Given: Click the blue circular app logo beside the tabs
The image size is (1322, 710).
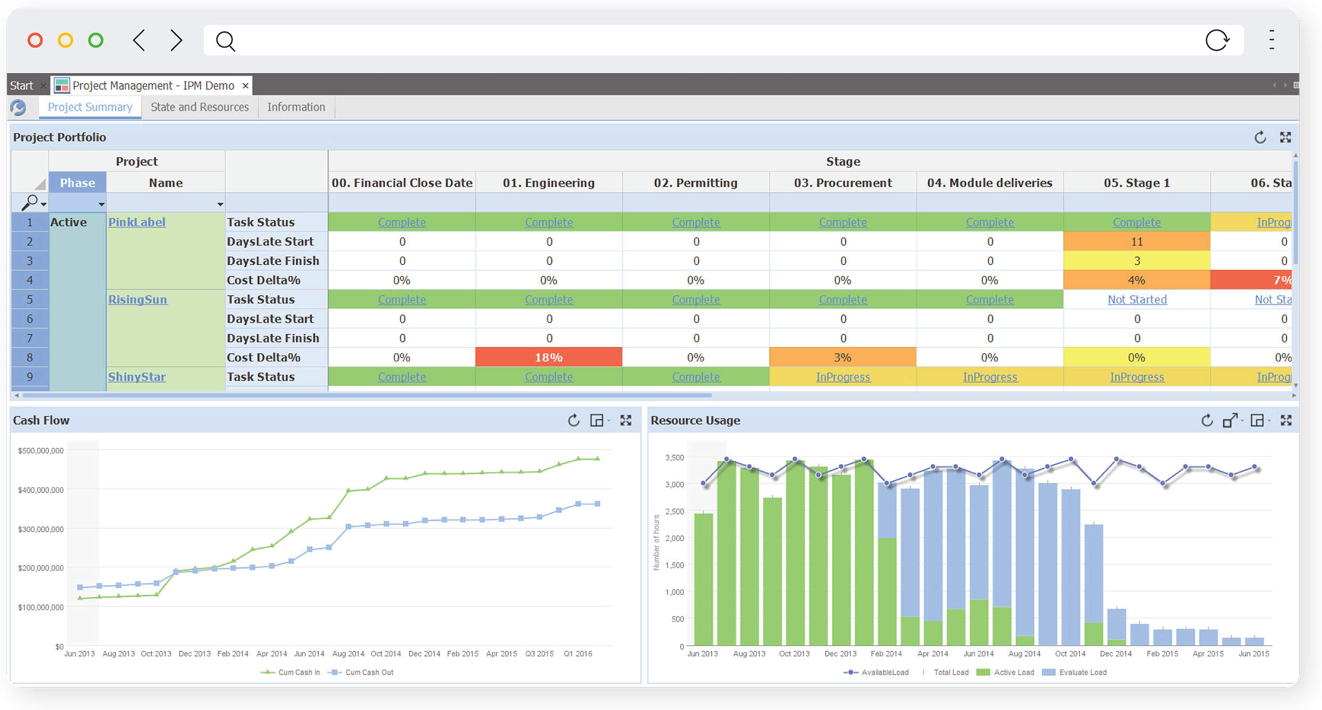Looking at the screenshot, I should coord(18,107).
